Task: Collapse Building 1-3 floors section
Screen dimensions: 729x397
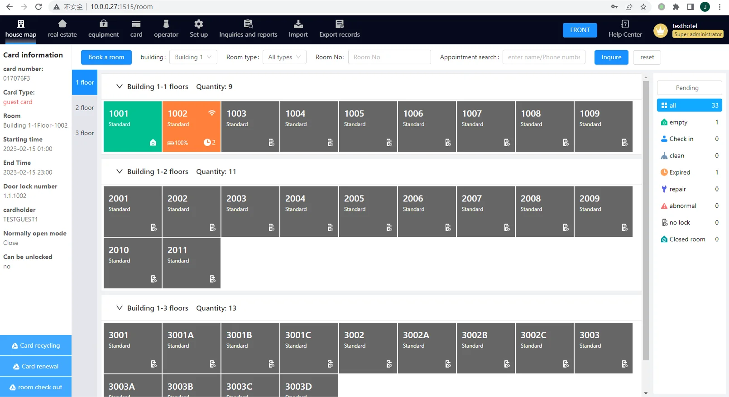Action: (x=120, y=308)
